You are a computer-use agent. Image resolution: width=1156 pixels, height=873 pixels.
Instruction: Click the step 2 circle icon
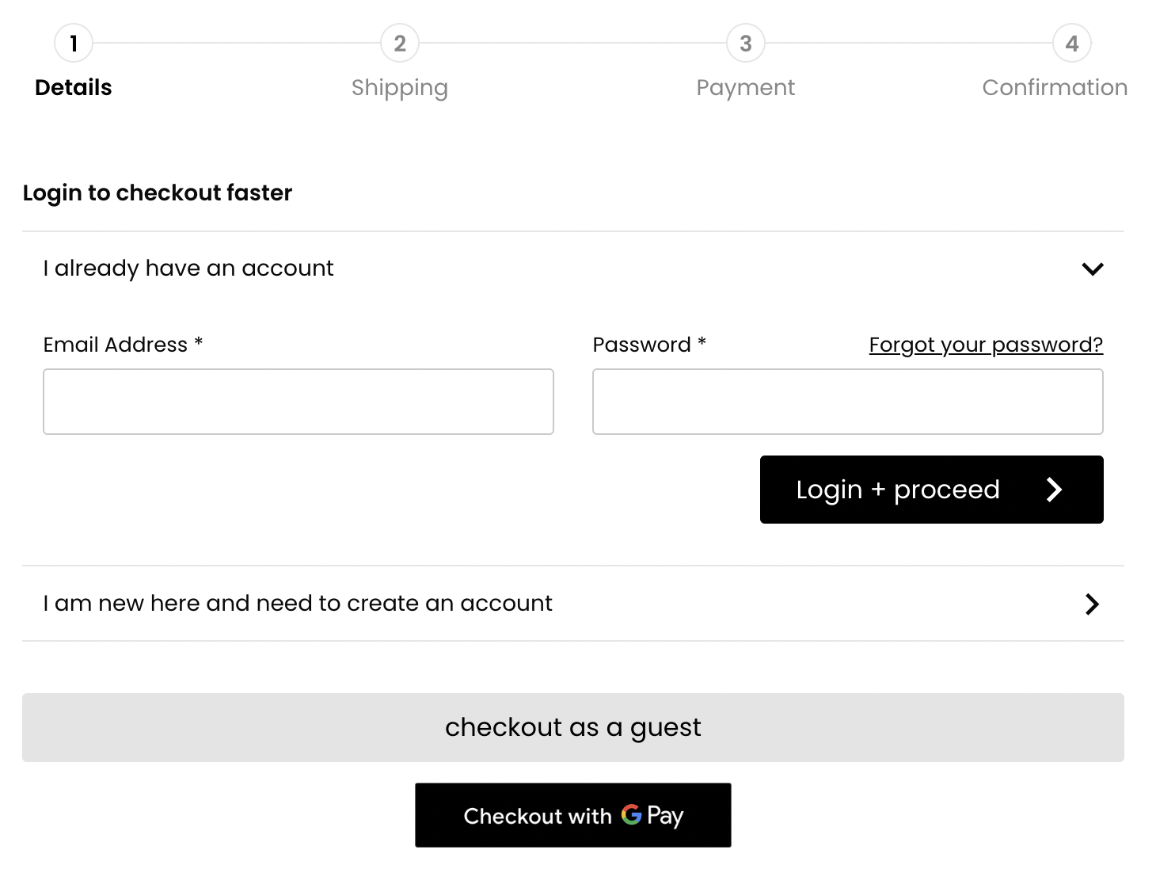tap(400, 44)
